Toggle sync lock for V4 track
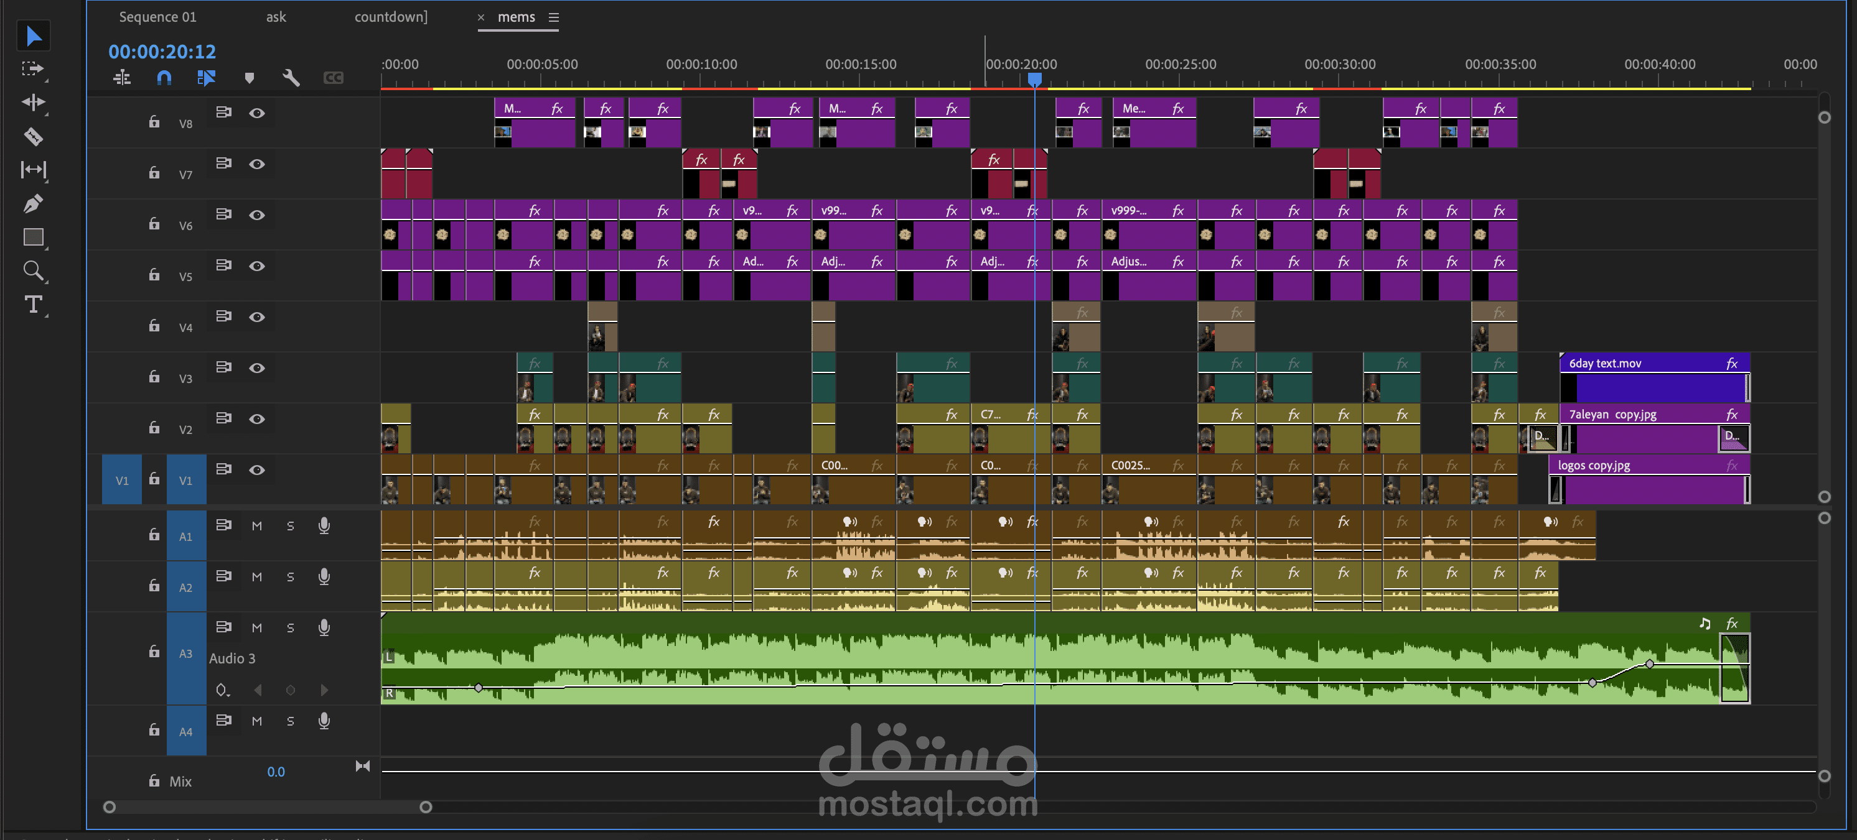This screenshot has height=840, width=1857. point(224,316)
